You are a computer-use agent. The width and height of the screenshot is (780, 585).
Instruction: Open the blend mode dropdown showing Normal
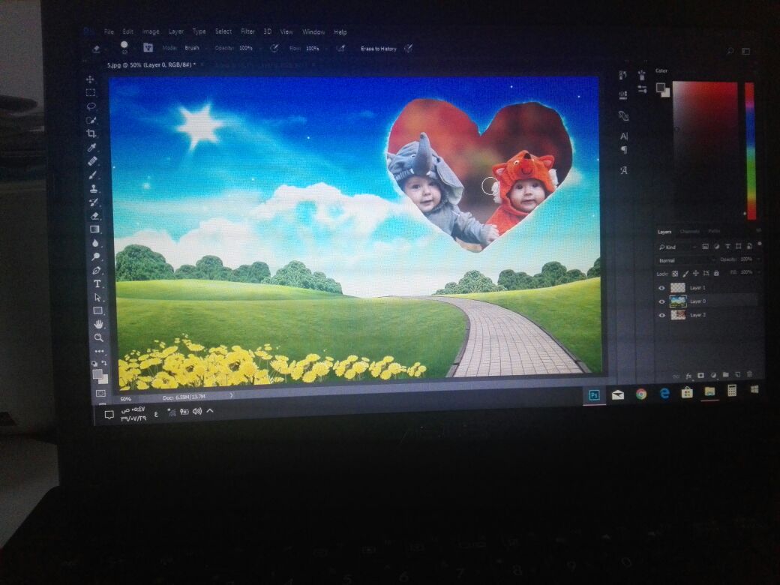point(684,260)
